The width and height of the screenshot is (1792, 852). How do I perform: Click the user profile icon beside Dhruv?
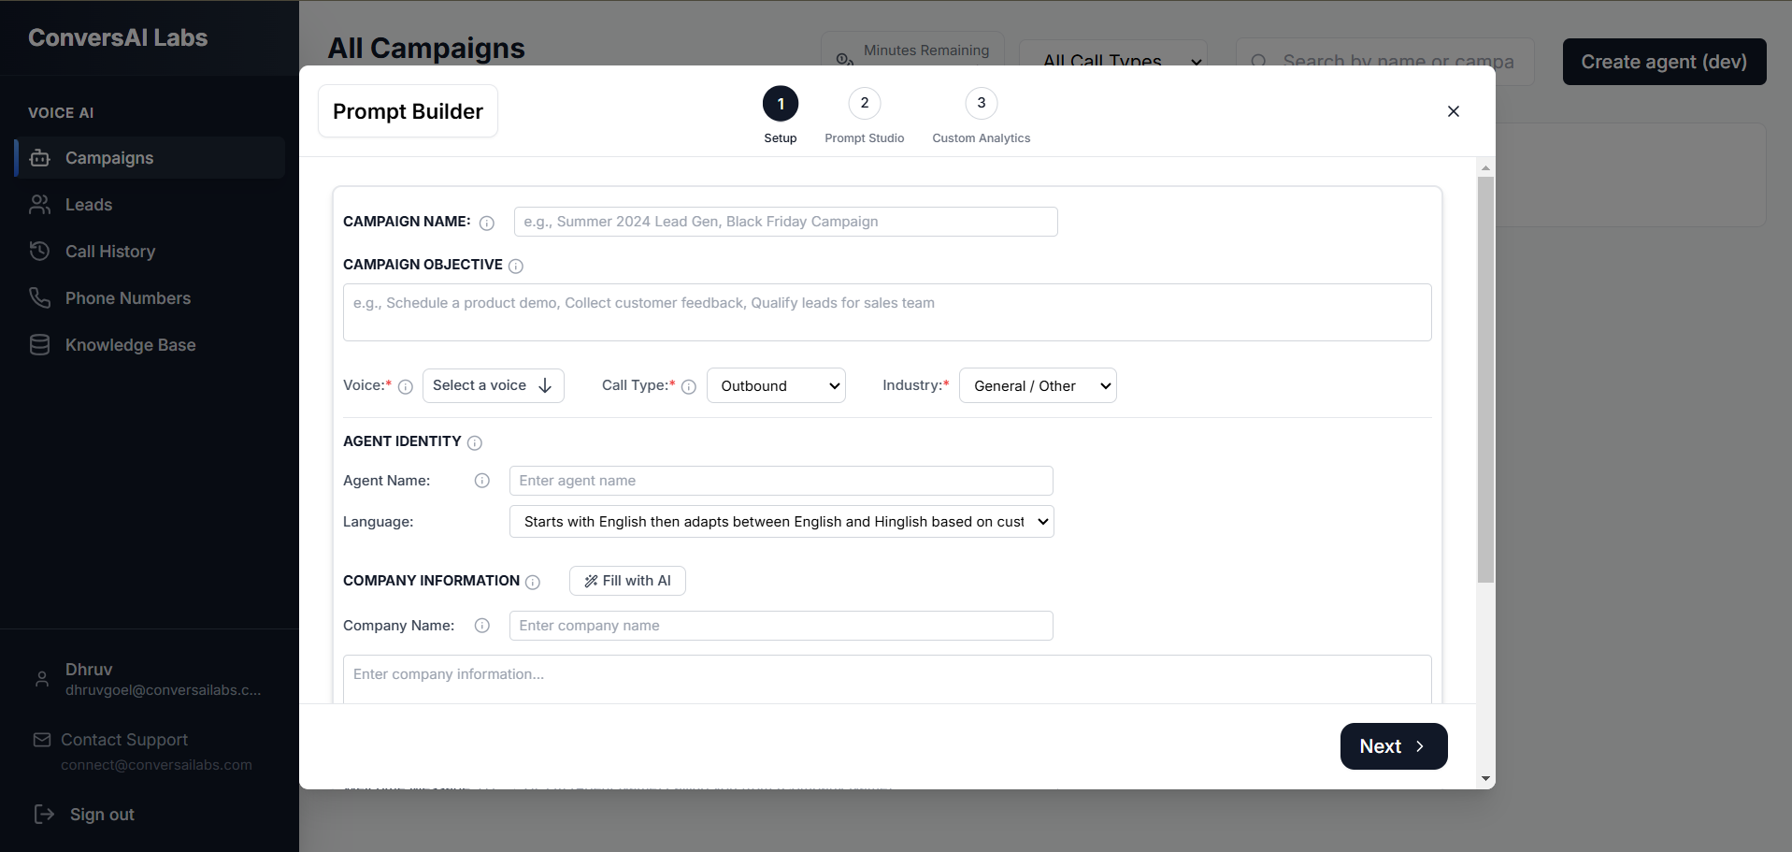coord(42,679)
